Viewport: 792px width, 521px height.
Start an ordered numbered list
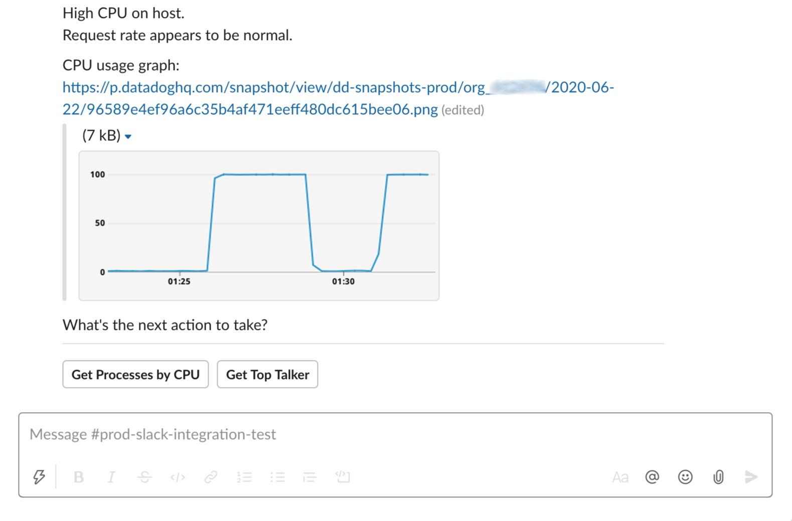tap(244, 477)
